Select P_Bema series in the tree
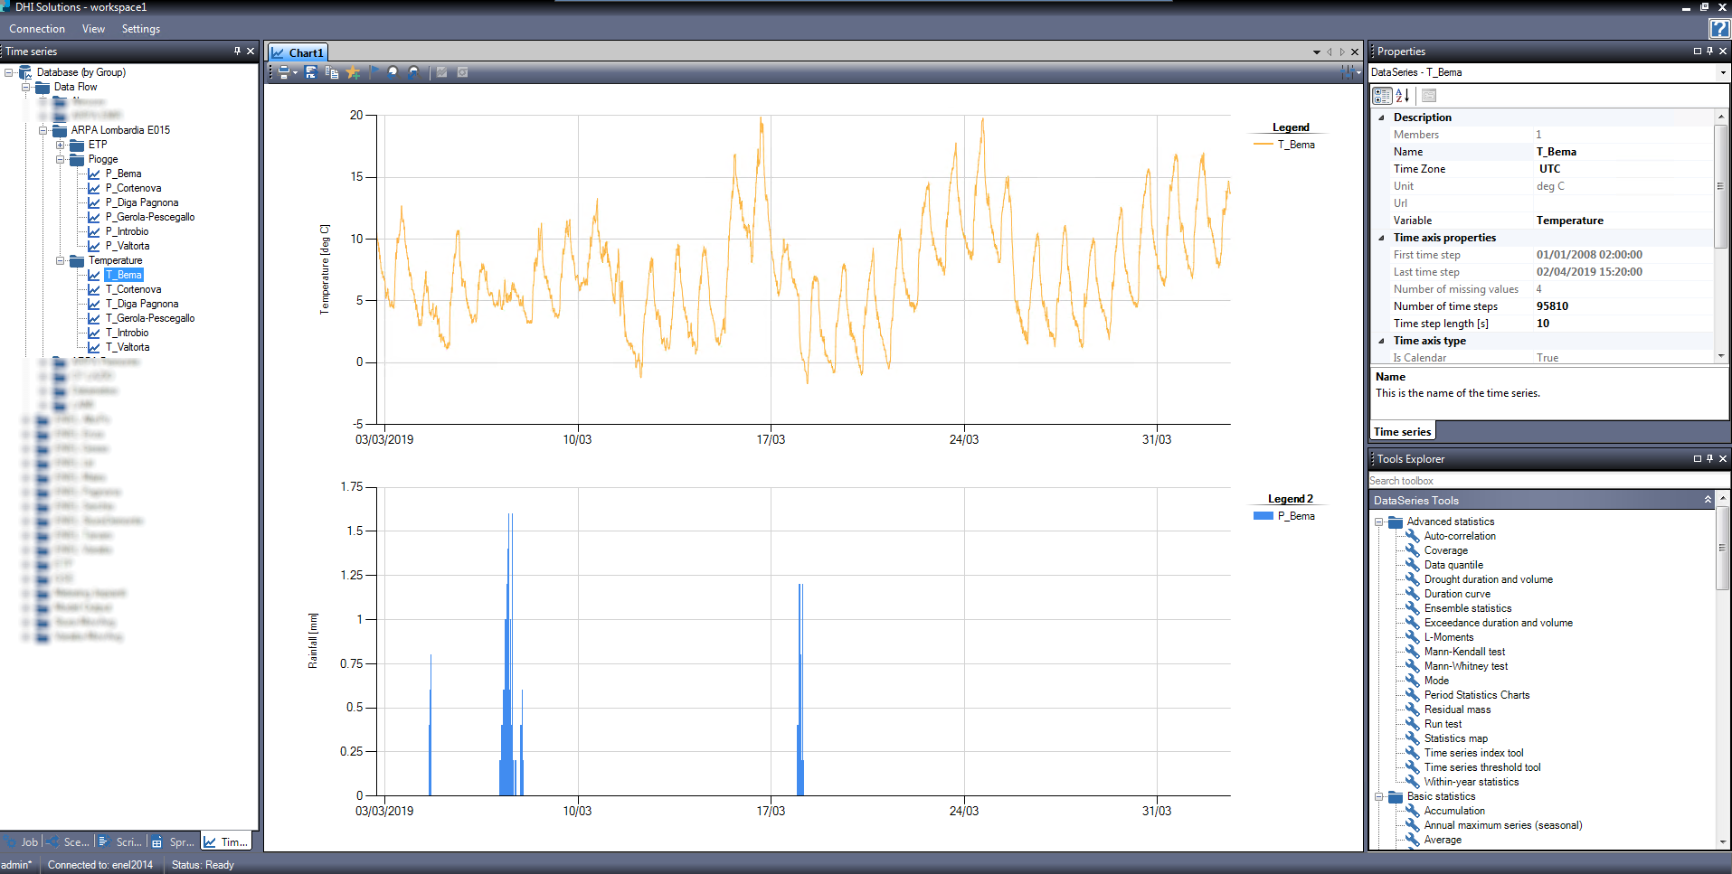 click(x=123, y=174)
